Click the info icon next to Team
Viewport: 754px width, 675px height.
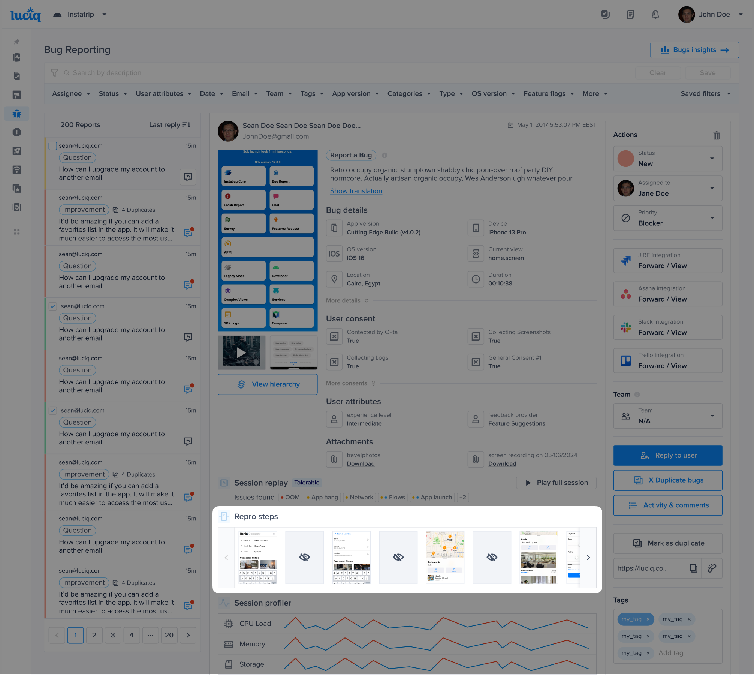[x=637, y=394]
